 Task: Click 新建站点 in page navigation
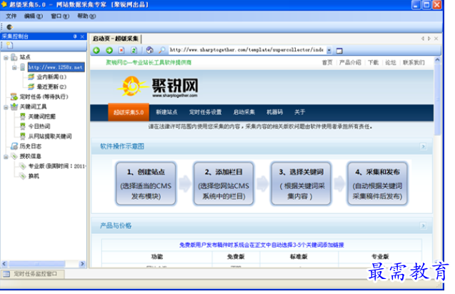point(166,112)
